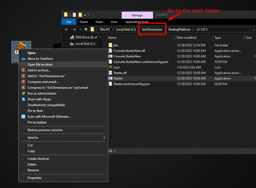Select Local Disk (C:) in navigation pane

[85, 44]
